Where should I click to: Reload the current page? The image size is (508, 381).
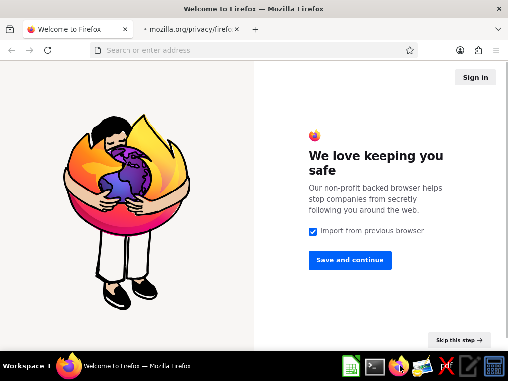48,50
